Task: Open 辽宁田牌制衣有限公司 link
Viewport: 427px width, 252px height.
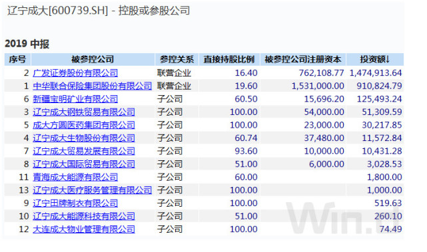Action: (75, 203)
